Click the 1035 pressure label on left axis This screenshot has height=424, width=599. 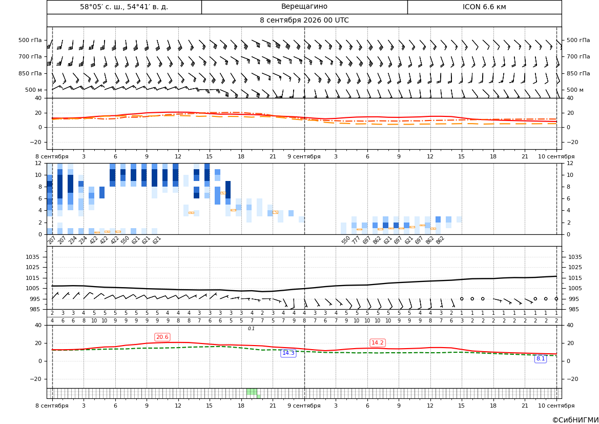[x=31, y=257]
